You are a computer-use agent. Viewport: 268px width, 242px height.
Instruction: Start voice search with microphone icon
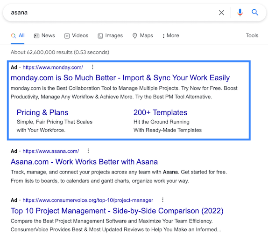coord(240,13)
